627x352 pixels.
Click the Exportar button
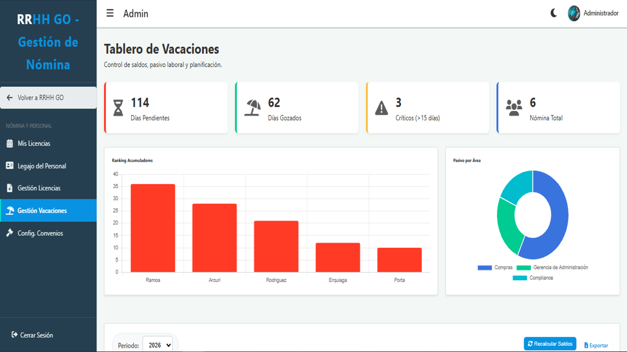point(596,345)
